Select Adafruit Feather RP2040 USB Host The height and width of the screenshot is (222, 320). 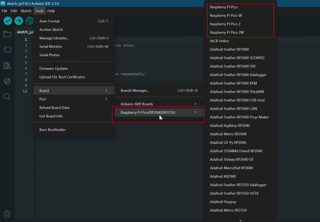[x=240, y=100]
